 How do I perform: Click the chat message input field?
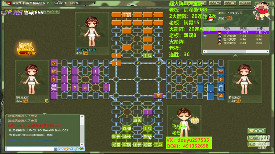coord(30,149)
